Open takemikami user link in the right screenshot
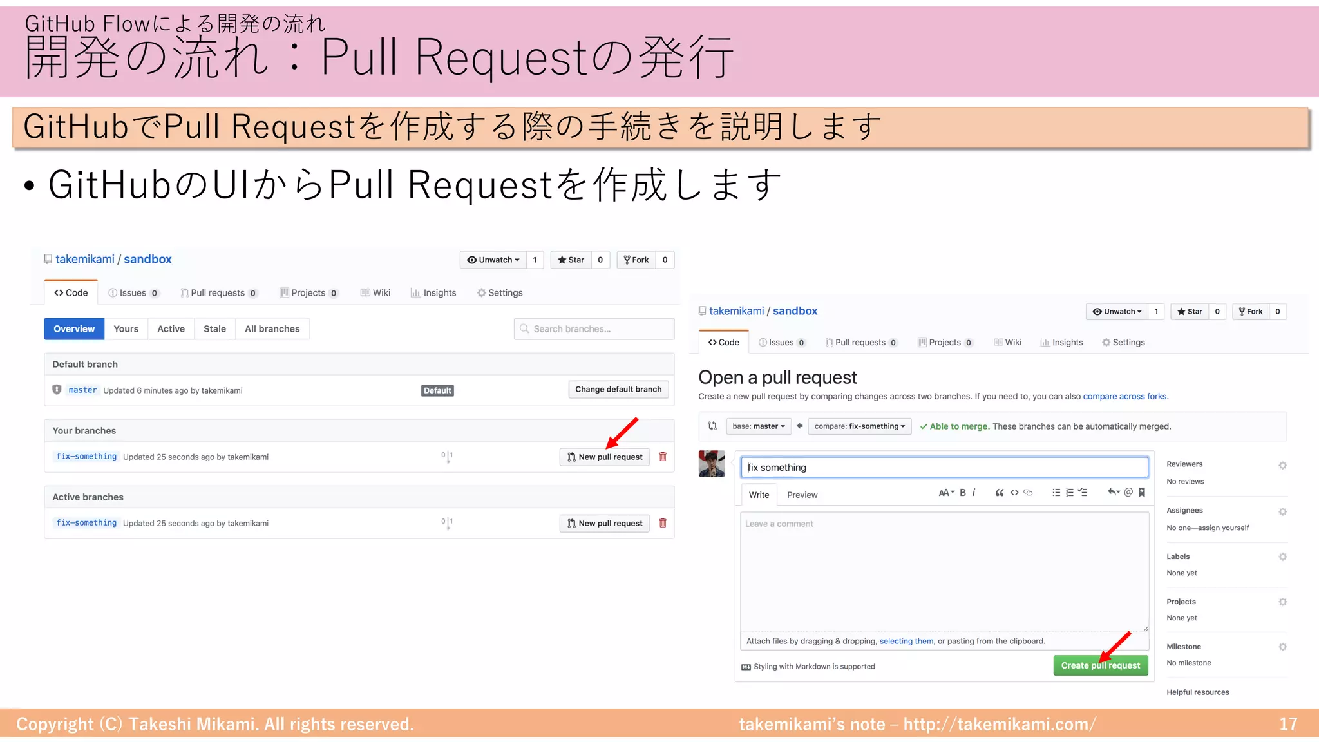The height and width of the screenshot is (742, 1319). [736, 311]
